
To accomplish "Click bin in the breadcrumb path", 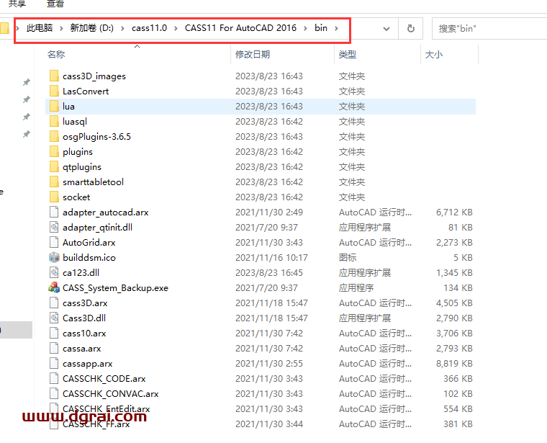I will [321, 28].
